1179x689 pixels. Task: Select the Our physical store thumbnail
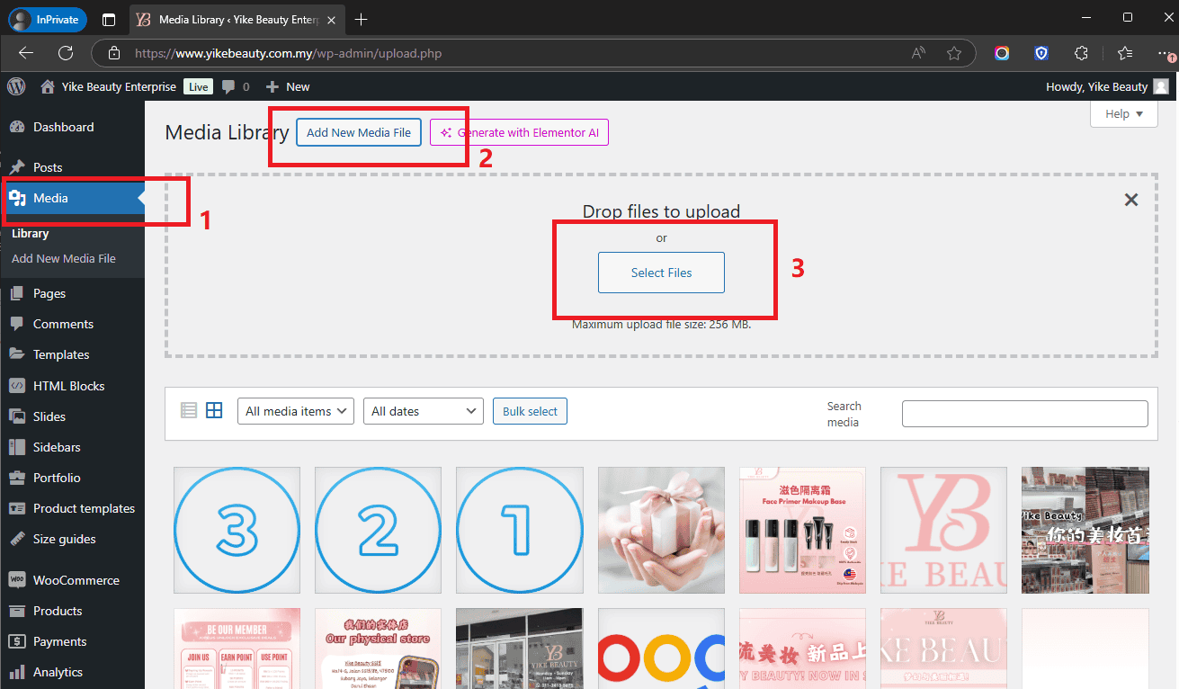click(378, 649)
